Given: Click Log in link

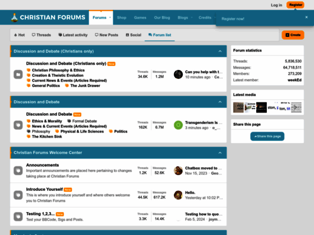Looking at the screenshot, I should tap(276, 5).
